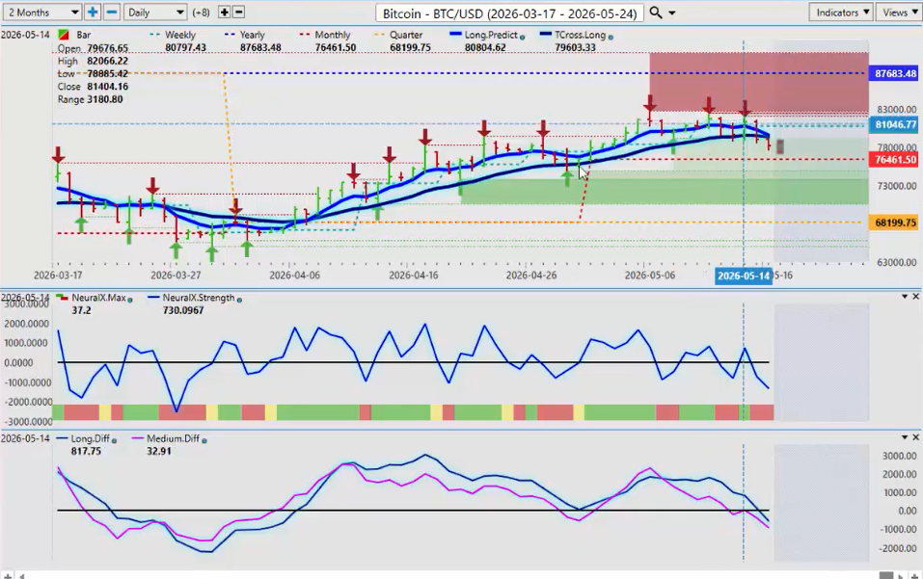
Task: Click the magnifying glass search icon
Action: (656, 13)
